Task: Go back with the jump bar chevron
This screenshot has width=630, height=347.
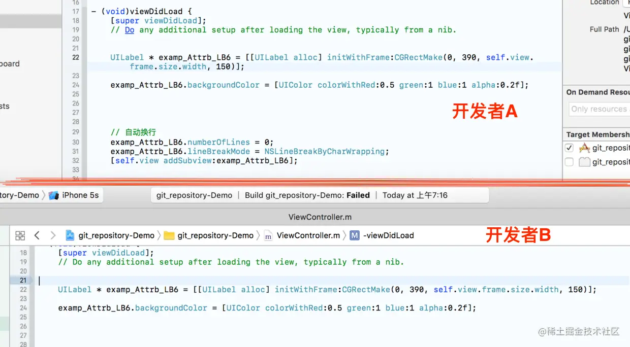Action: click(x=37, y=235)
